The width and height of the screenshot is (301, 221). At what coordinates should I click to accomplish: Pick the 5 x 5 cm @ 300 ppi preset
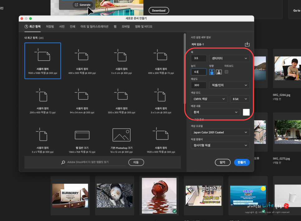[122, 61]
